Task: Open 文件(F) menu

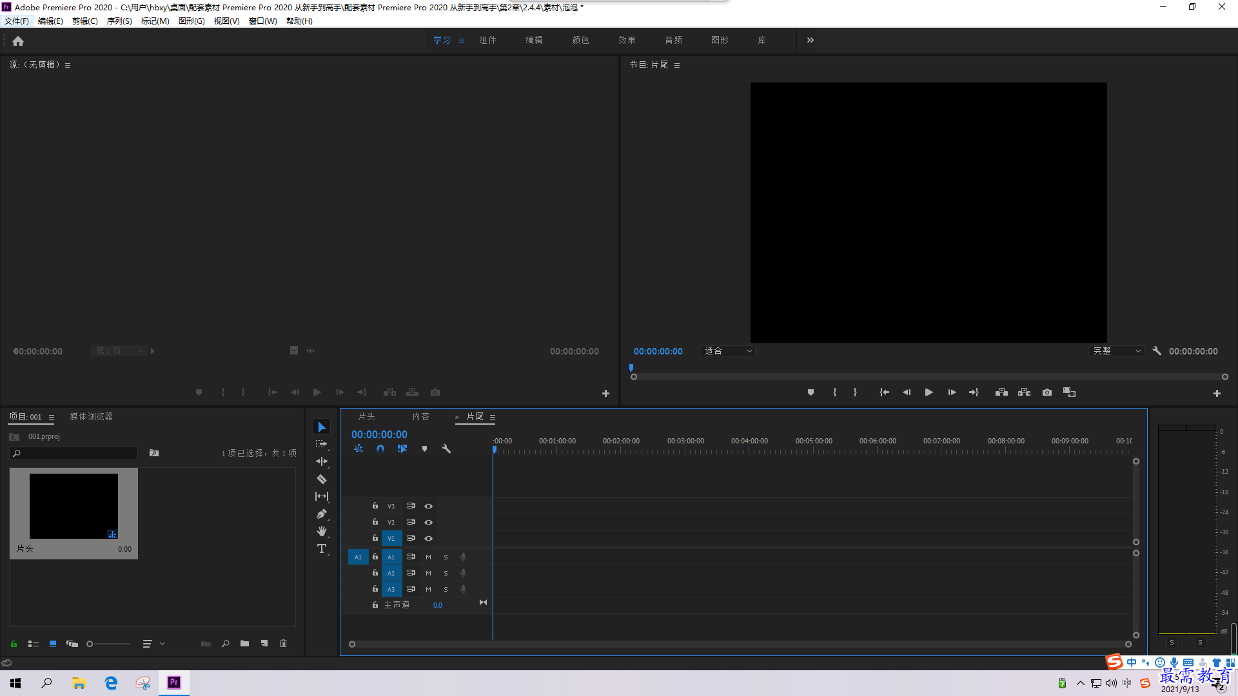Action: [x=17, y=21]
